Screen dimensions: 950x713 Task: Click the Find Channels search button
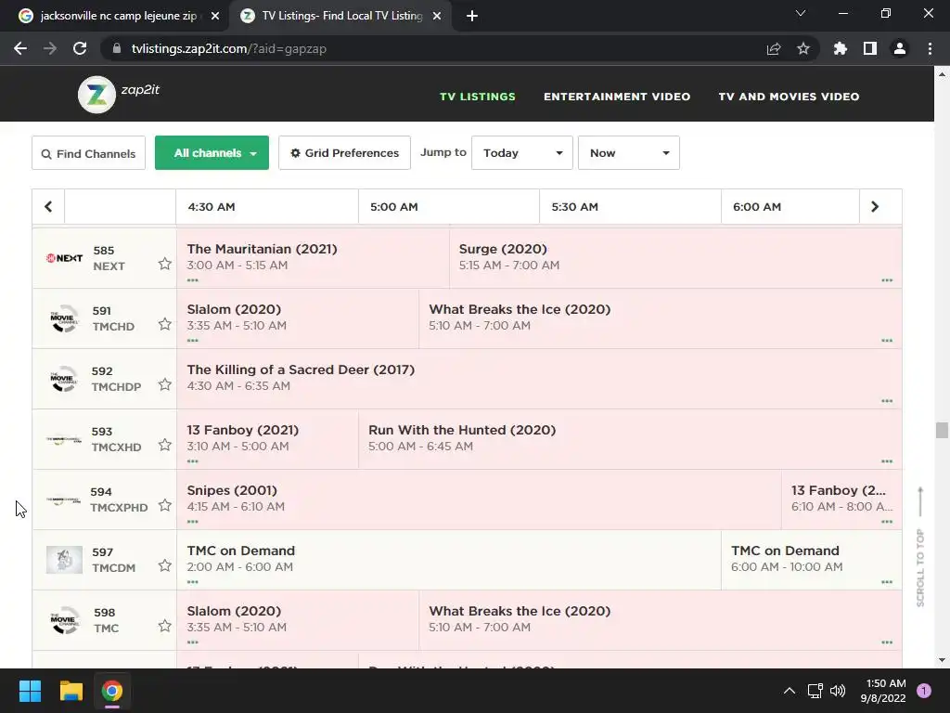(88, 153)
